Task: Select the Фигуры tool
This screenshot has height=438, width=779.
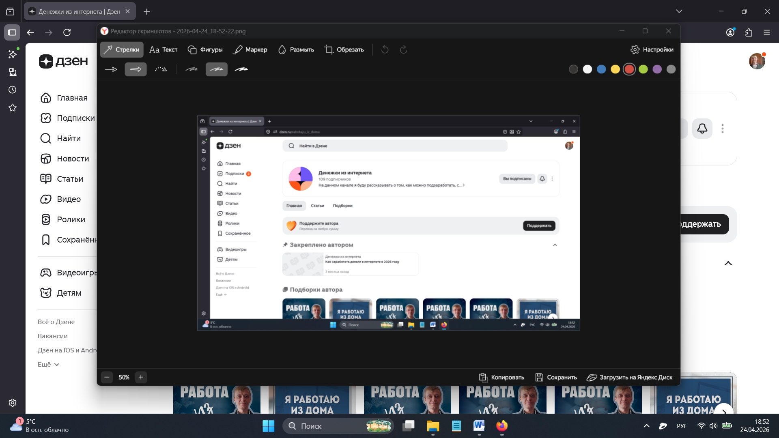Action: tap(205, 49)
